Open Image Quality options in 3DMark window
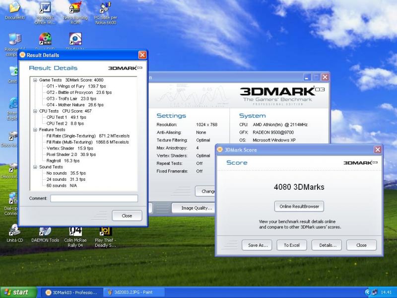Screen dimensions: 397x298 point(194,208)
